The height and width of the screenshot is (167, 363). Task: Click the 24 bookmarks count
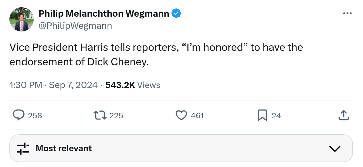pyautogui.click(x=276, y=116)
